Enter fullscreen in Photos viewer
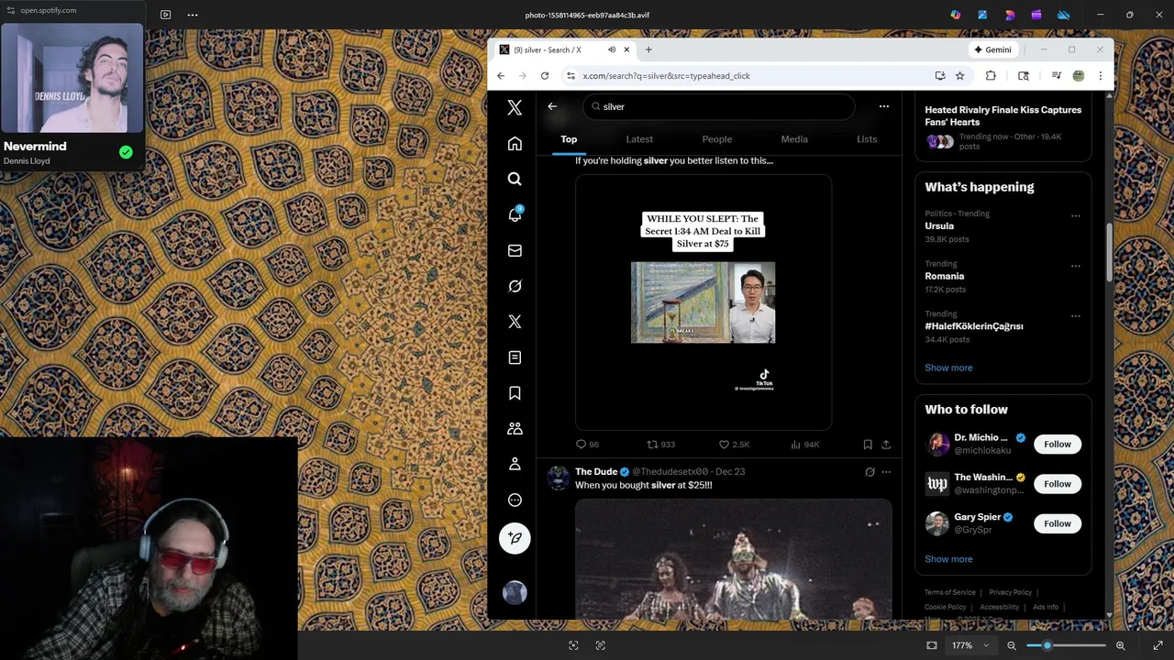This screenshot has width=1174, height=660. tap(1157, 645)
